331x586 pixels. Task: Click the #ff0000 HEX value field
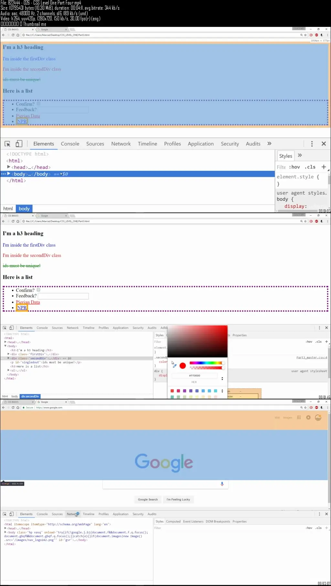pos(194,376)
